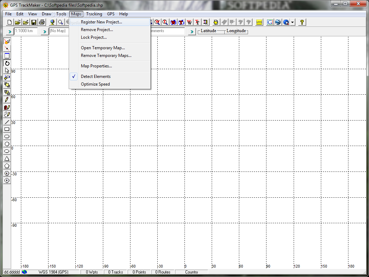Viewport: 369px width, 277px height.
Task: Click the New file icon
Action: 10,22
